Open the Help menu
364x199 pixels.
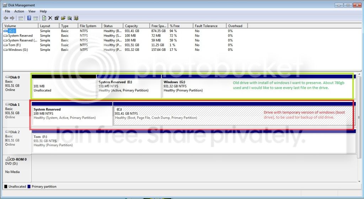click(x=43, y=11)
